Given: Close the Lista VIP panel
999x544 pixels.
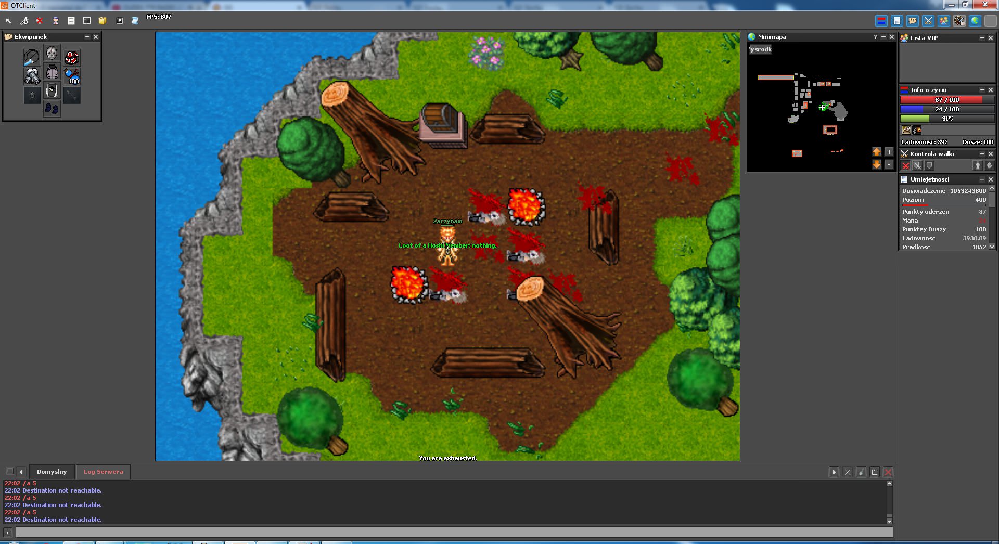Looking at the screenshot, I should point(991,38).
